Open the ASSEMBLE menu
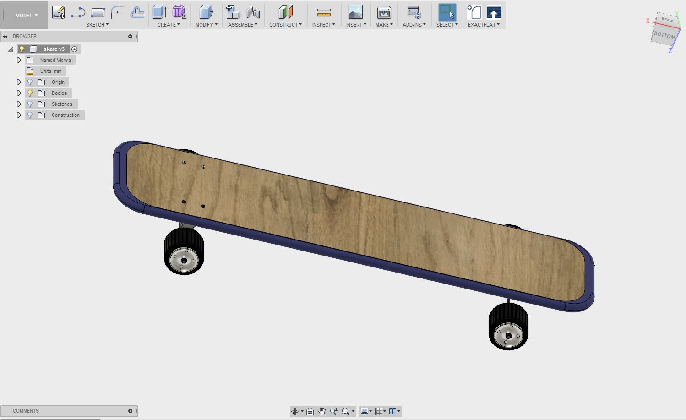The height and width of the screenshot is (420, 686). pos(243,25)
